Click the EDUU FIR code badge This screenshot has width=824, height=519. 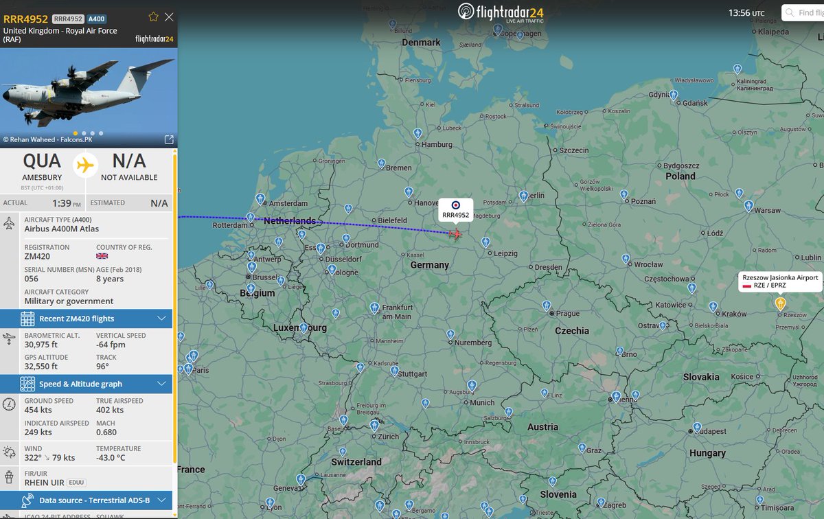click(x=76, y=483)
